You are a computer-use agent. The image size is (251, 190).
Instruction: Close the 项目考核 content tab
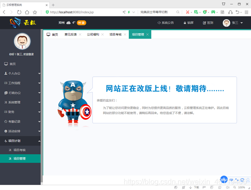125,34
